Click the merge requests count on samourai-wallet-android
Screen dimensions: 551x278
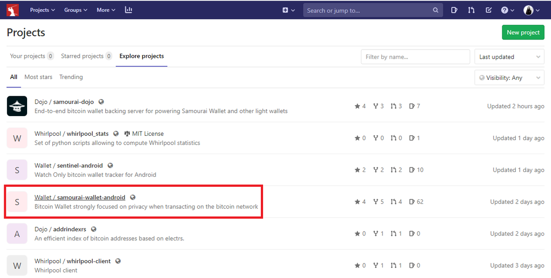pos(396,202)
